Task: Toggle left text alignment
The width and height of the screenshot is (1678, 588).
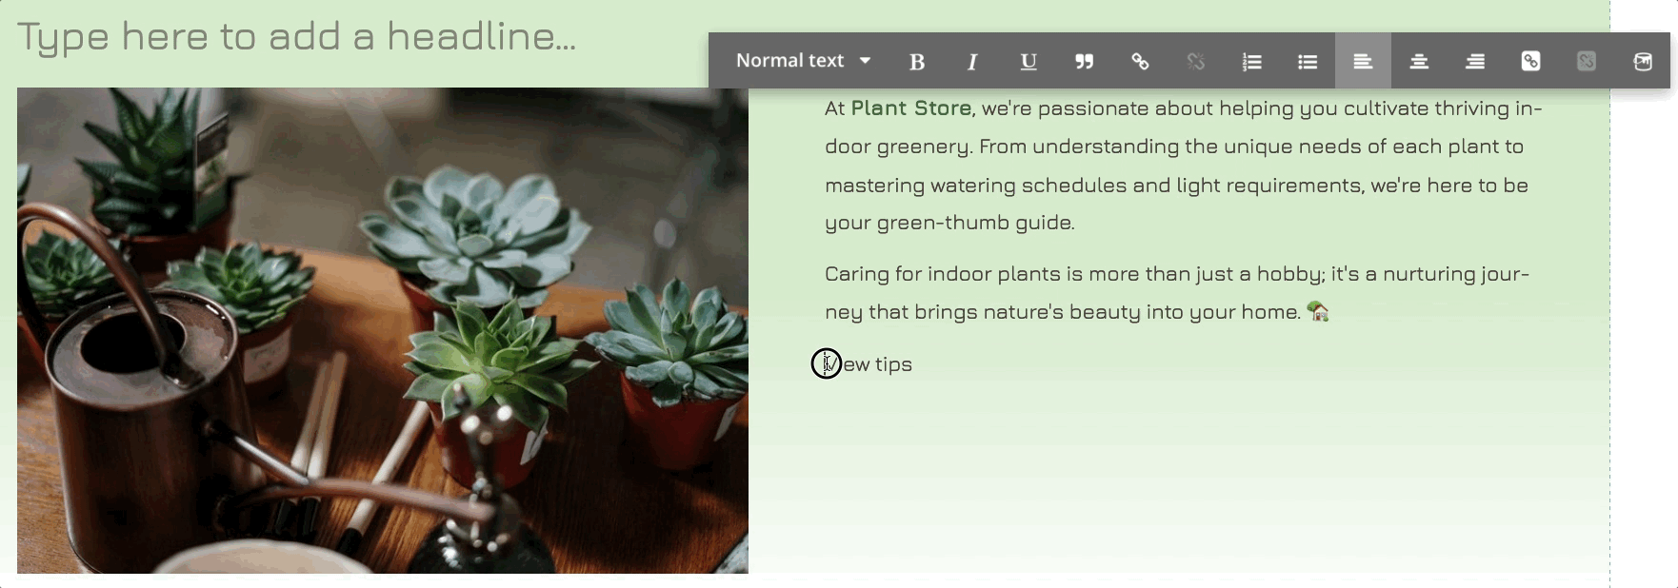Action: click(1363, 61)
